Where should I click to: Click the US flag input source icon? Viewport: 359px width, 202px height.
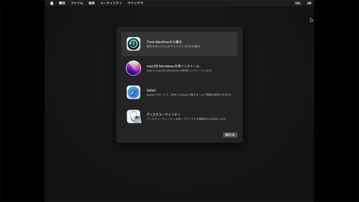coord(309,3)
